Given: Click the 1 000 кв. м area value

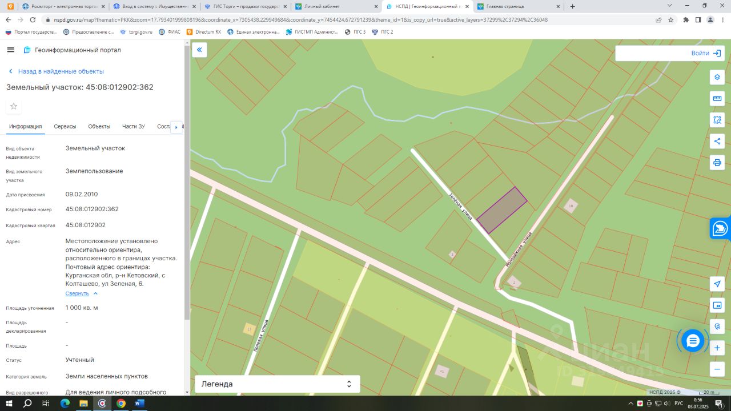Looking at the screenshot, I should pos(82,308).
